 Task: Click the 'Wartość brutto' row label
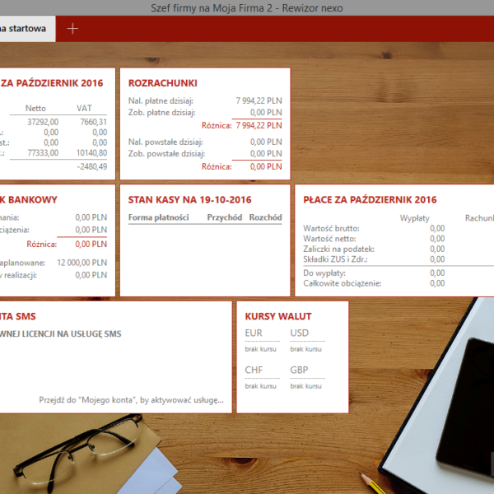point(331,228)
